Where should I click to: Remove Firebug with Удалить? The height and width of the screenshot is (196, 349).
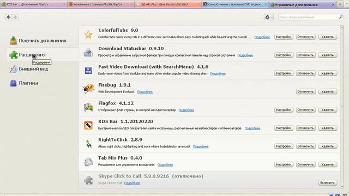coord(328,91)
